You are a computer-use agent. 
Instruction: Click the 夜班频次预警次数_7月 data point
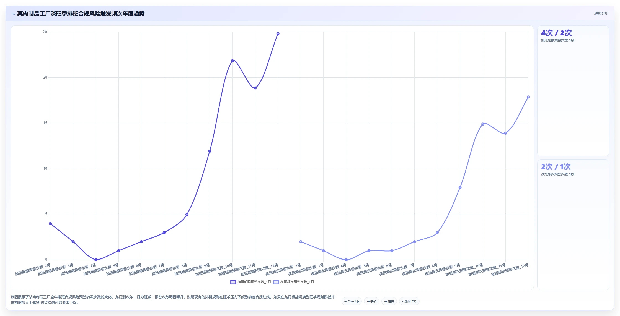click(414, 242)
